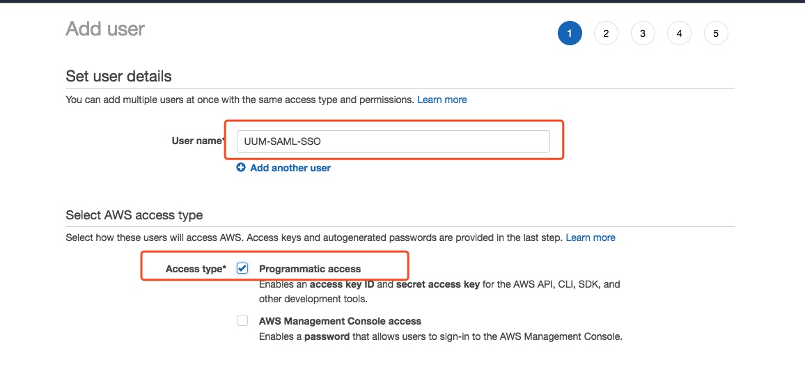
Task: Click the Set user details heading
Action: point(118,77)
